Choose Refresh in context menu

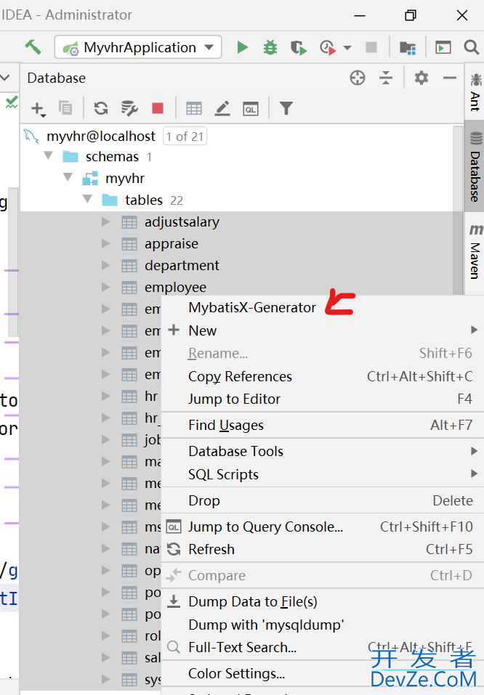323,549
